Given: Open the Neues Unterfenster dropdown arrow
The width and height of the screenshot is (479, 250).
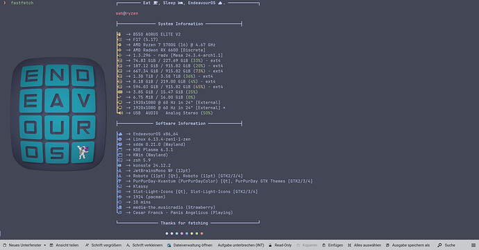Looking at the screenshot, I should 45,245.
